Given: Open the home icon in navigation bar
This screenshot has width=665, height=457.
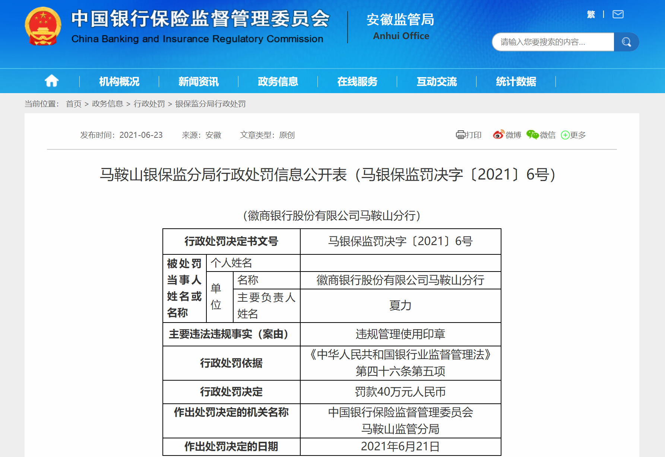Looking at the screenshot, I should pos(51,81).
